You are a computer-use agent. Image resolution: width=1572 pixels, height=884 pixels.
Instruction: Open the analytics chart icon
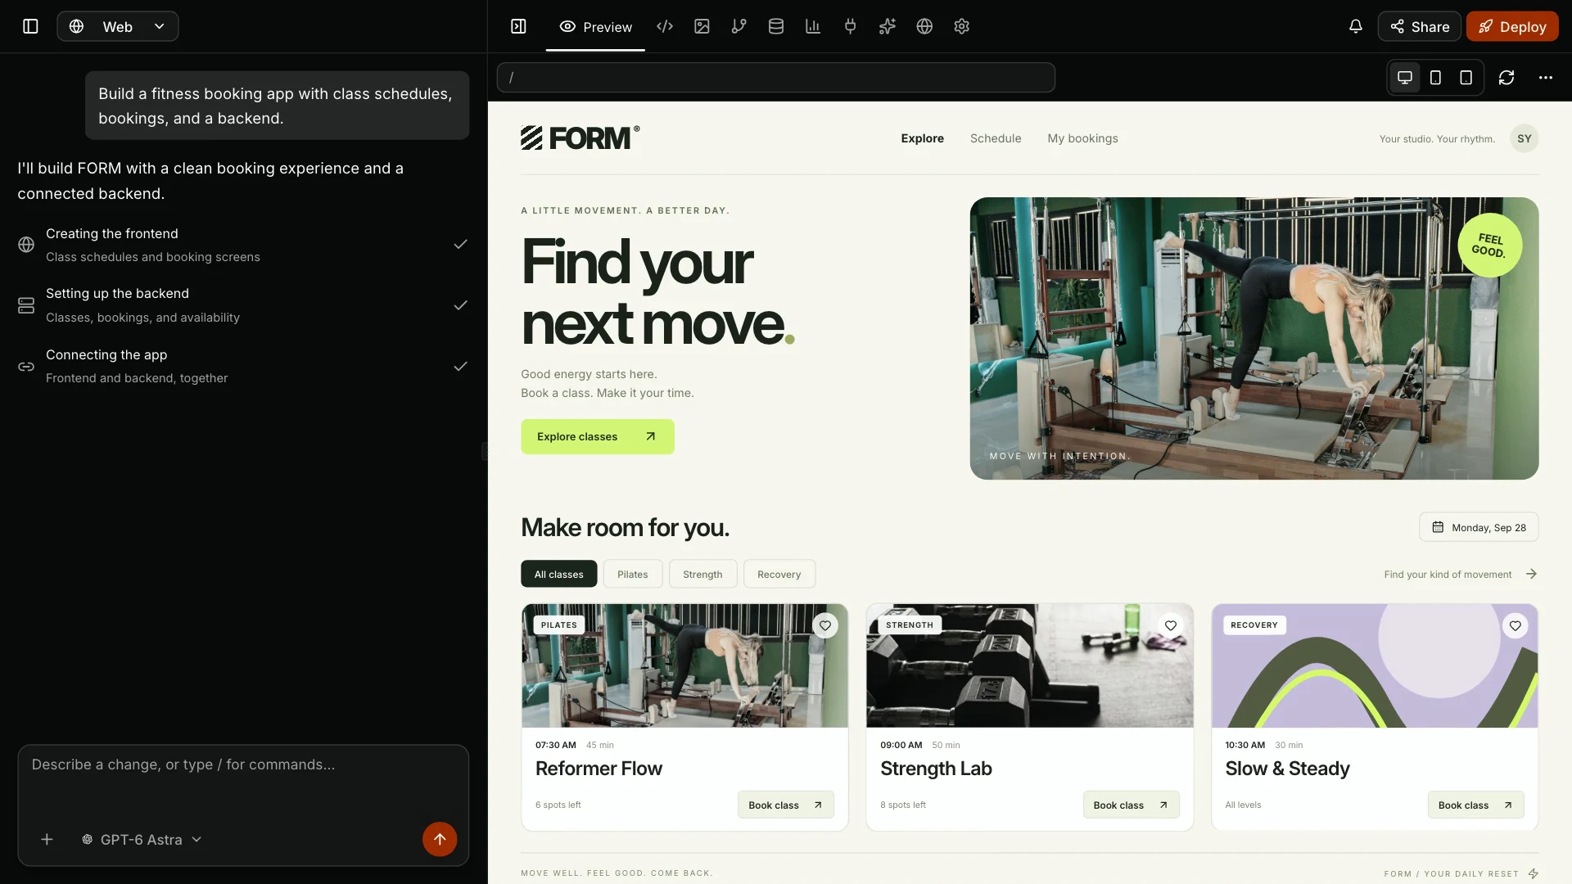(813, 26)
